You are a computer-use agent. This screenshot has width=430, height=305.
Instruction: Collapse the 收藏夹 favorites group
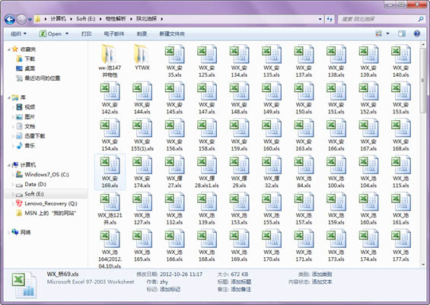[9, 49]
